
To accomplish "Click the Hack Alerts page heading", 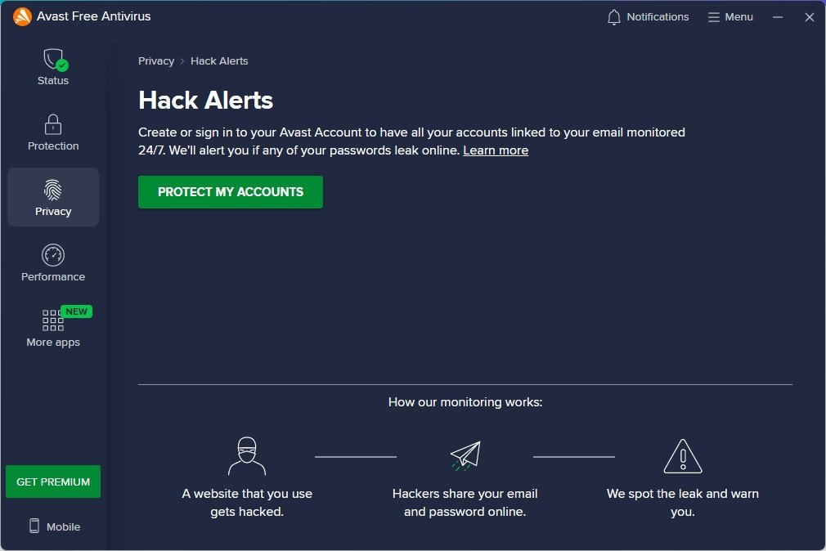I will tap(205, 100).
